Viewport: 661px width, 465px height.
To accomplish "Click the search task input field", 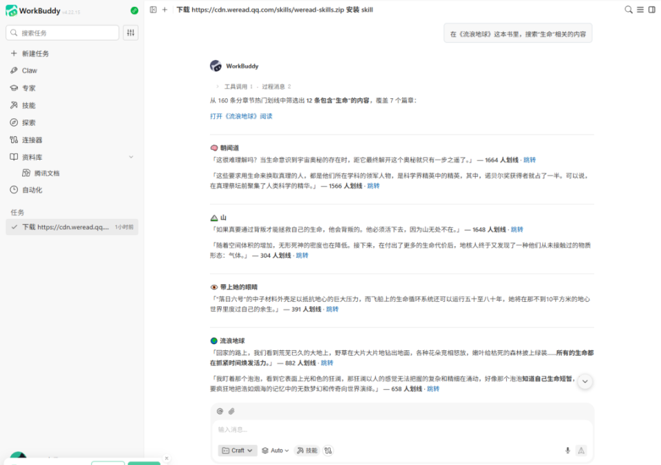I will click(63, 33).
